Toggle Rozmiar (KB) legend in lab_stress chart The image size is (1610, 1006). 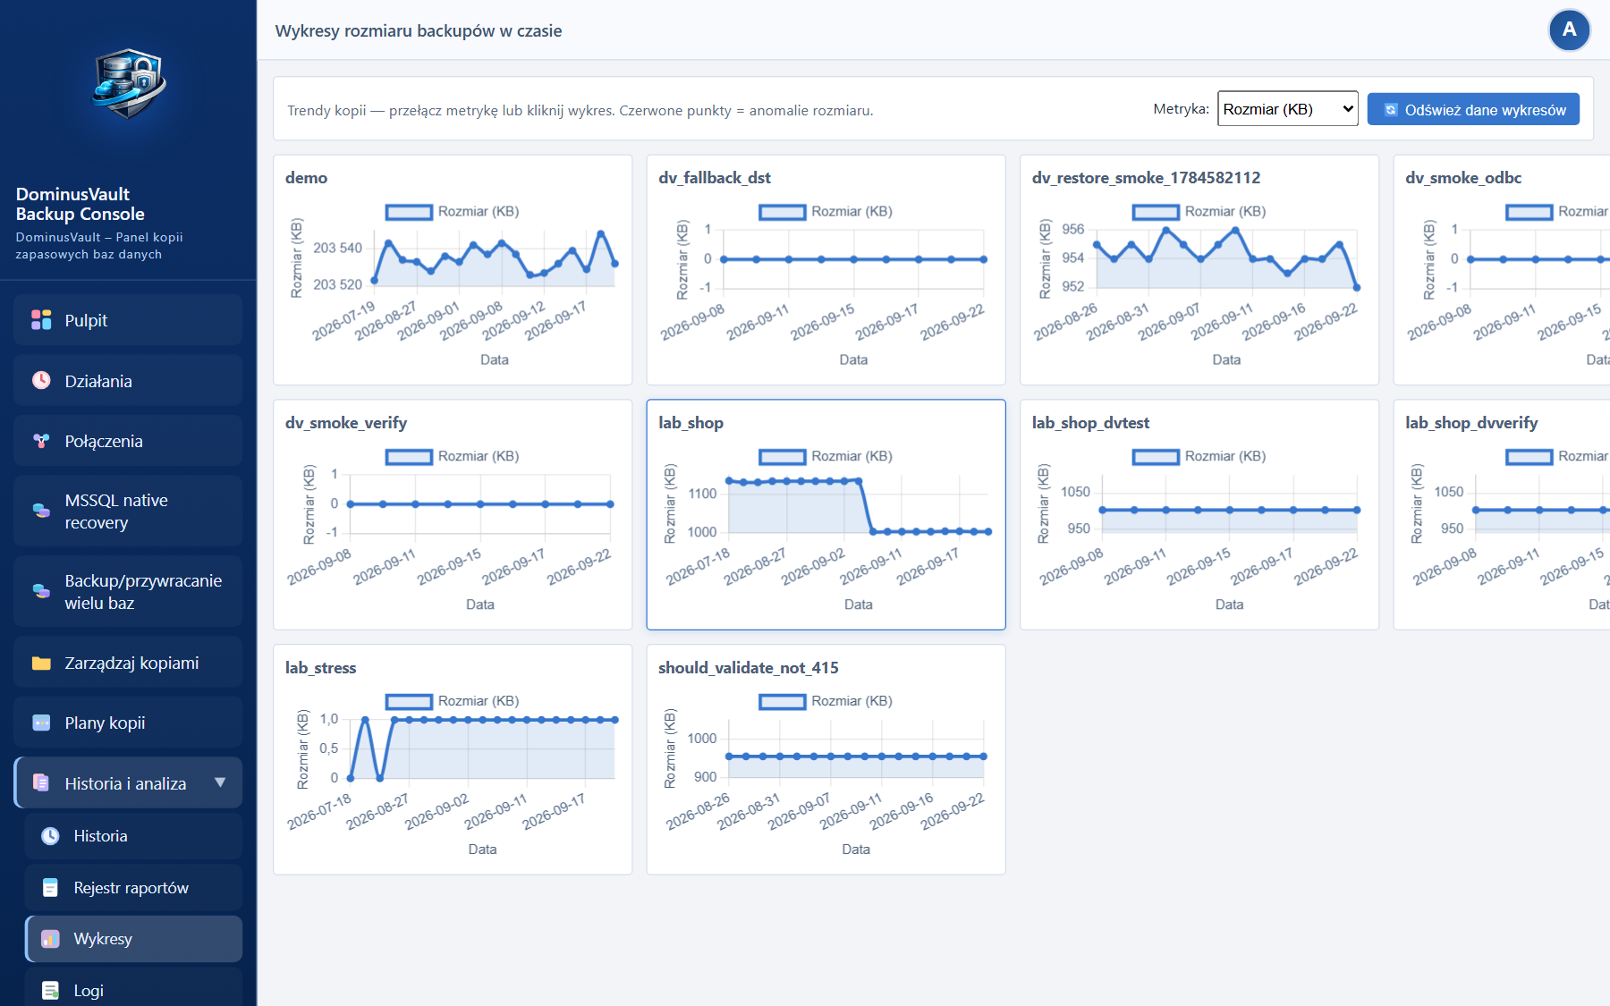453,702
